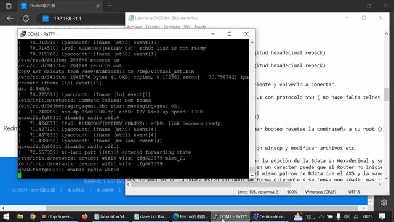Open Archivo menu in Bloc de notas

(134, 27)
